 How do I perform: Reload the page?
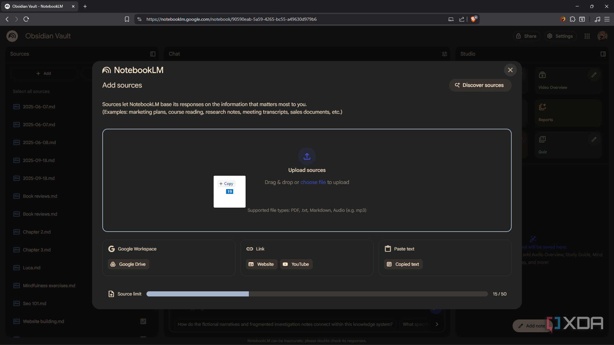[x=26, y=19]
